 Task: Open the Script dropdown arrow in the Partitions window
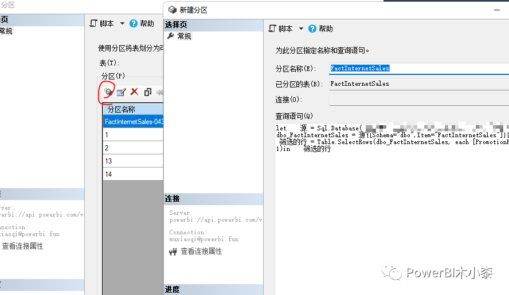[x=123, y=23]
